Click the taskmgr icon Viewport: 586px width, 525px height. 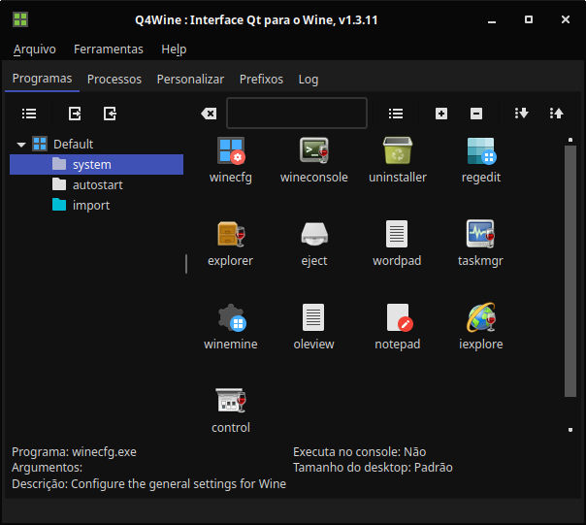pyautogui.click(x=481, y=235)
